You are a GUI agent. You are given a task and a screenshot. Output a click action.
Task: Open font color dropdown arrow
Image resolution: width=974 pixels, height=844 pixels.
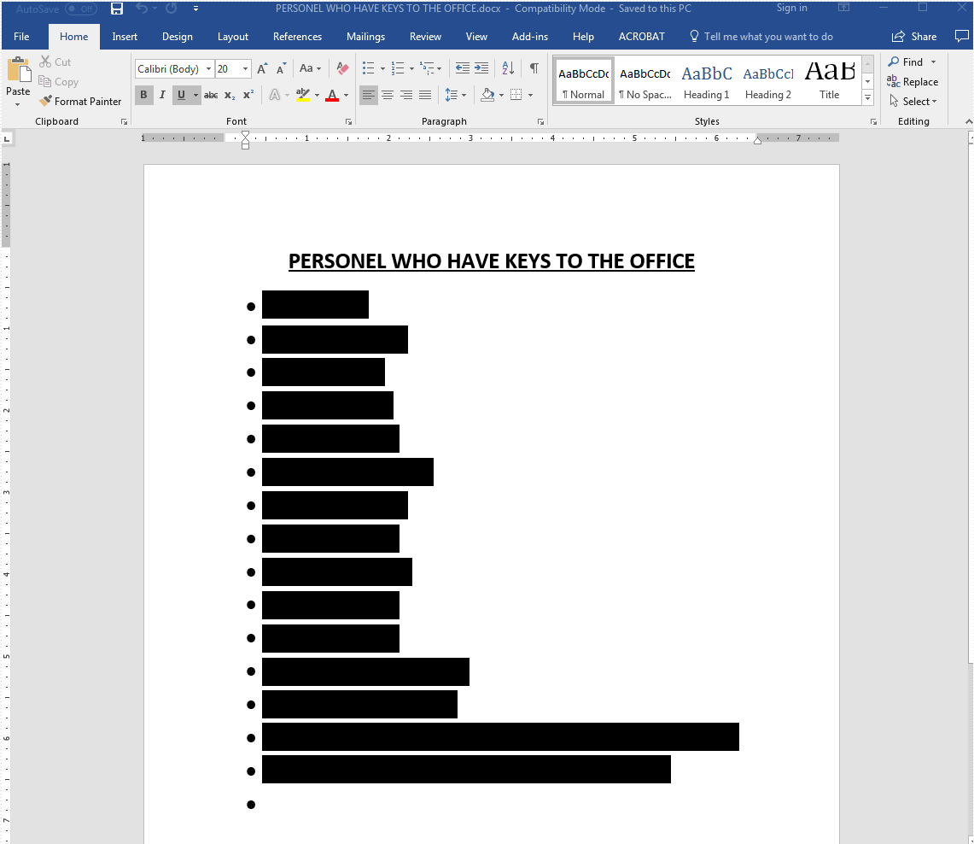click(x=346, y=95)
